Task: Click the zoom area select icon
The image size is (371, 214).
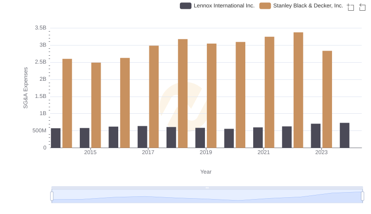Action: (x=351, y=7)
